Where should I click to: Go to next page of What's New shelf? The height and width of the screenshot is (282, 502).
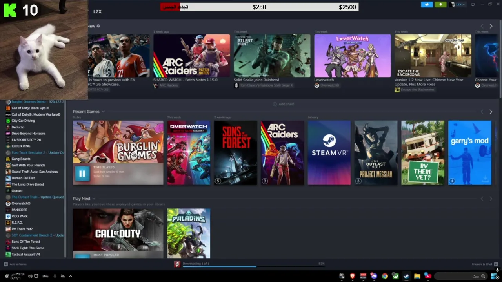pos(491,26)
